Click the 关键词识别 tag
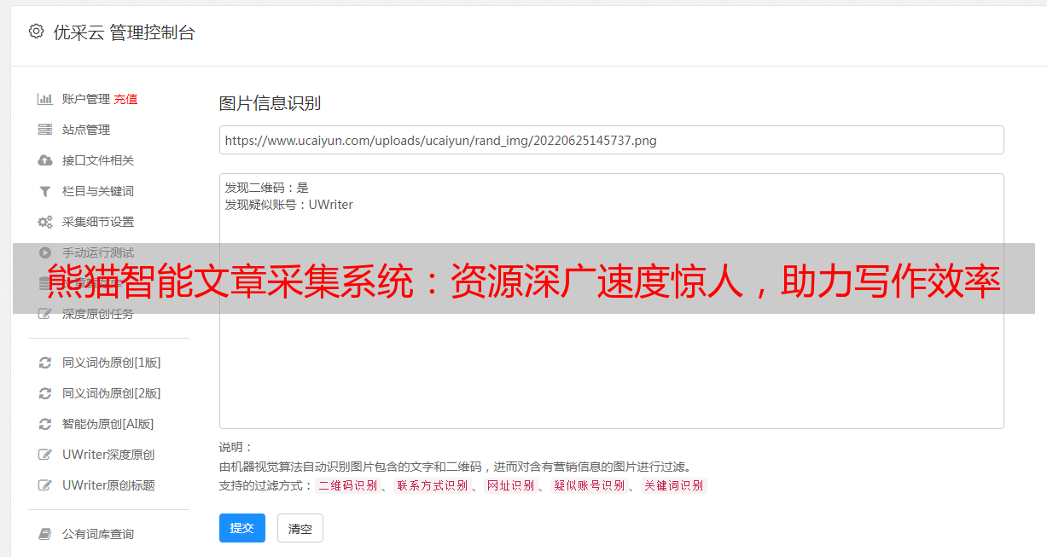This screenshot has width=1047, height=557. [x=674, y=485]
